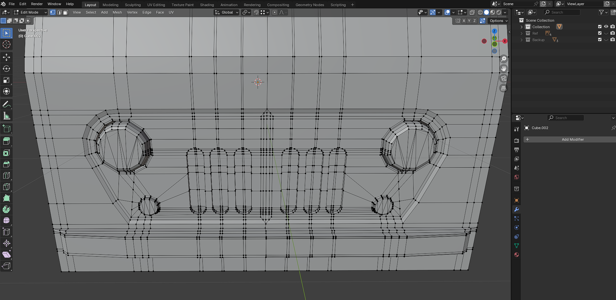Open Global transform orientation dropdown
The image size is (616, 300).
coord(227,12)
